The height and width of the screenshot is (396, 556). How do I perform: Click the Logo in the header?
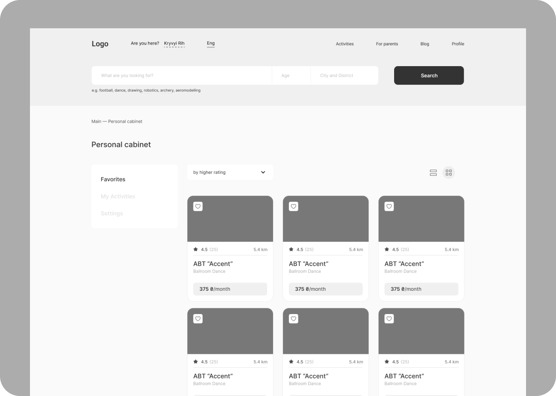point(100,44)
